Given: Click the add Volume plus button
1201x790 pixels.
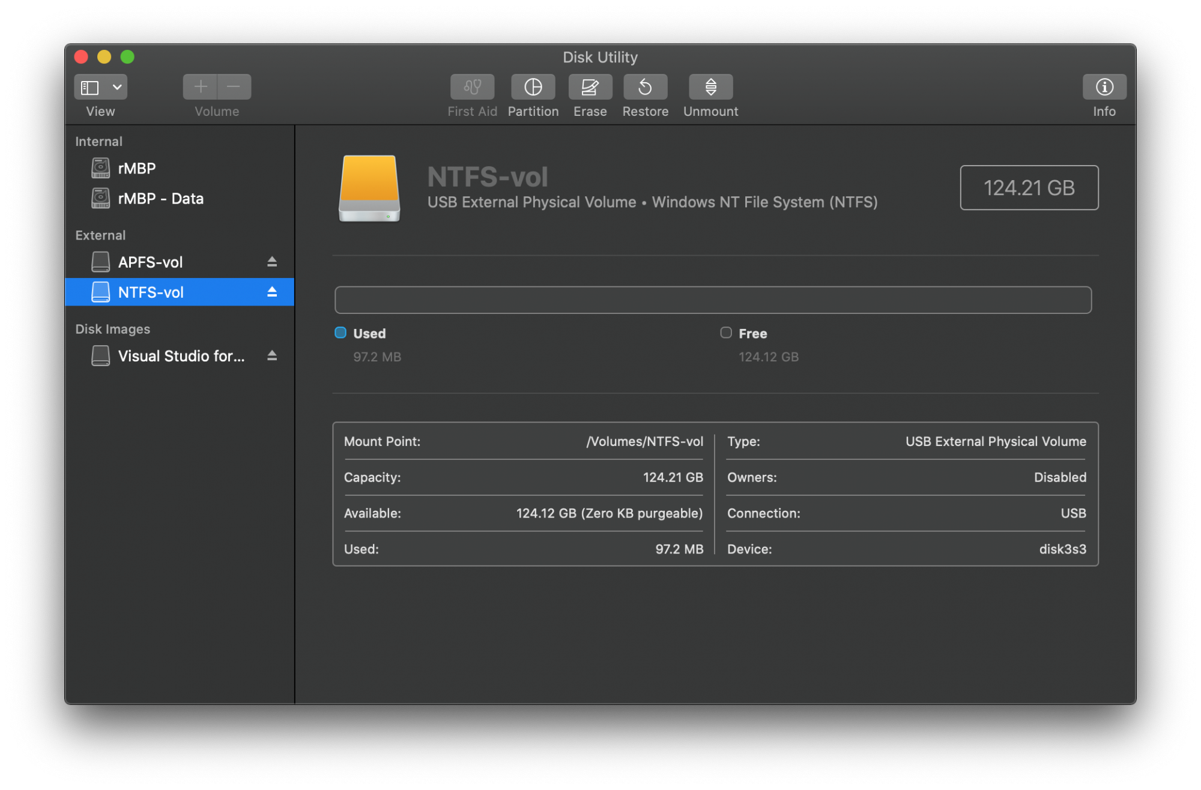Looking at the screenshot, I should point(201,88).
